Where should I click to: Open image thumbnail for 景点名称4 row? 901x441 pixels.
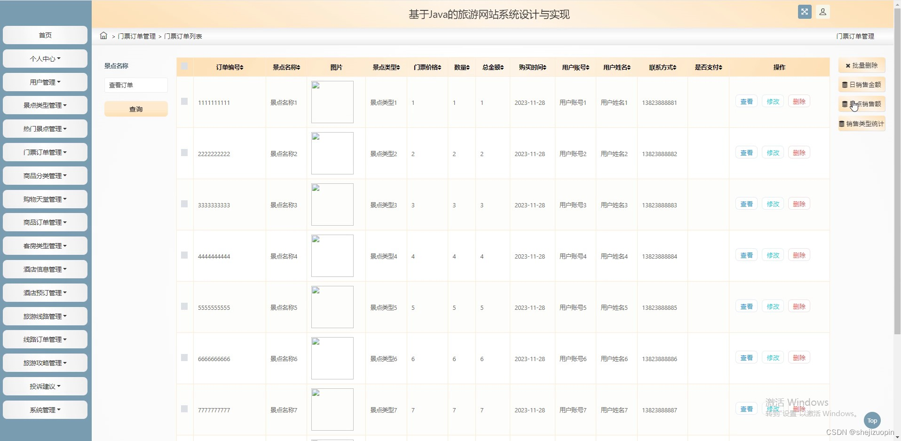click(332, 256)
